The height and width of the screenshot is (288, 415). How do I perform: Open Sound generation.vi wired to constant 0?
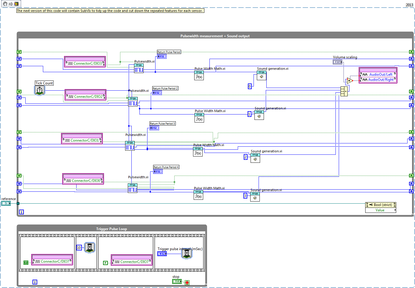point(261,75)
